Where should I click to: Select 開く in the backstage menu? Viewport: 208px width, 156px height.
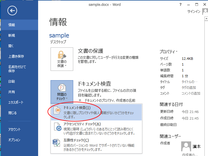tap(20, 46)
